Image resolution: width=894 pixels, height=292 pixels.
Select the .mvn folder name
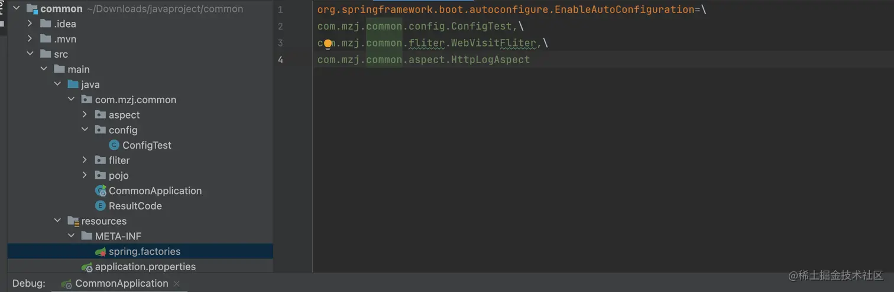tap(65, 39)
